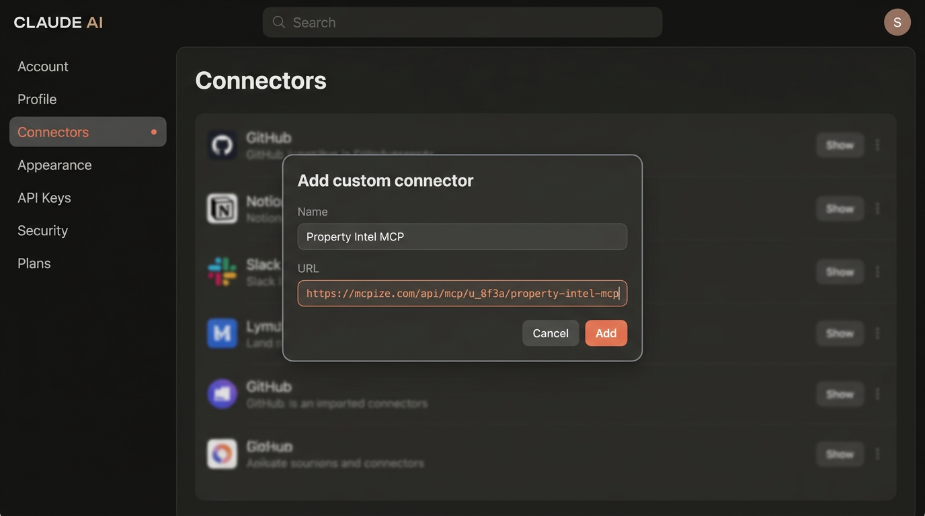925x516 pixels.
Task: Open the three-dot menu beside Slack
Action: (877, 271)
